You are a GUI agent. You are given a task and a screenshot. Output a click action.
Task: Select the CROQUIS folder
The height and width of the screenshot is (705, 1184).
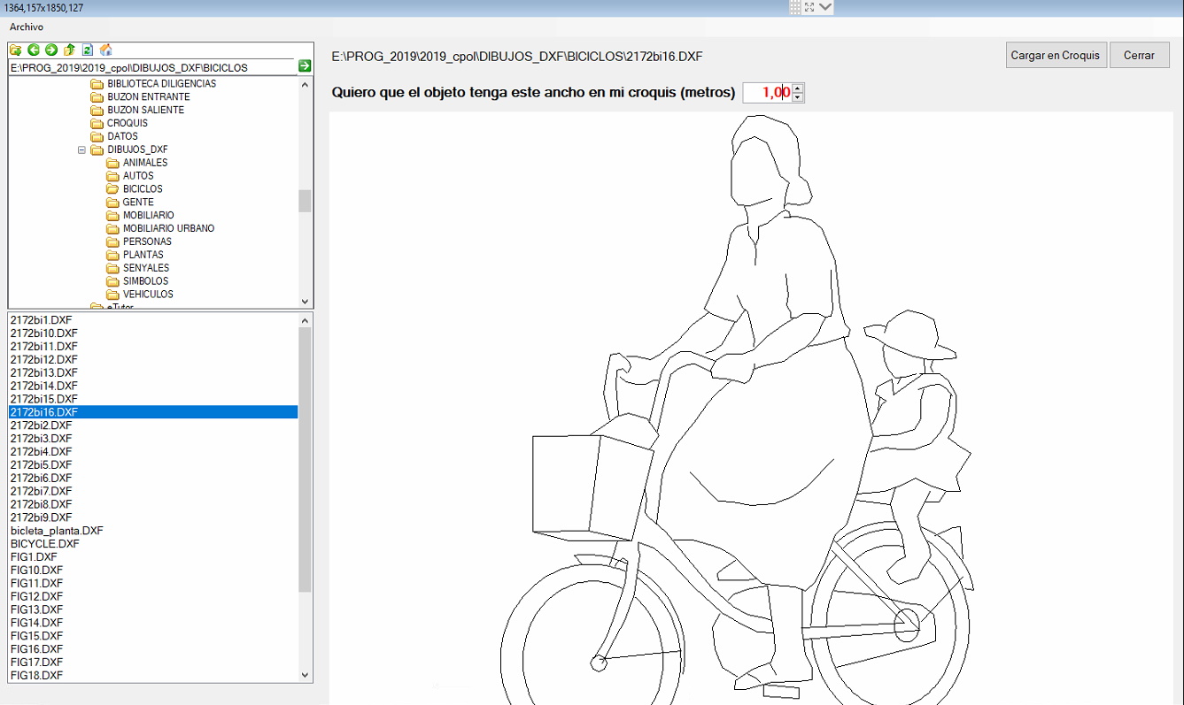128,123
